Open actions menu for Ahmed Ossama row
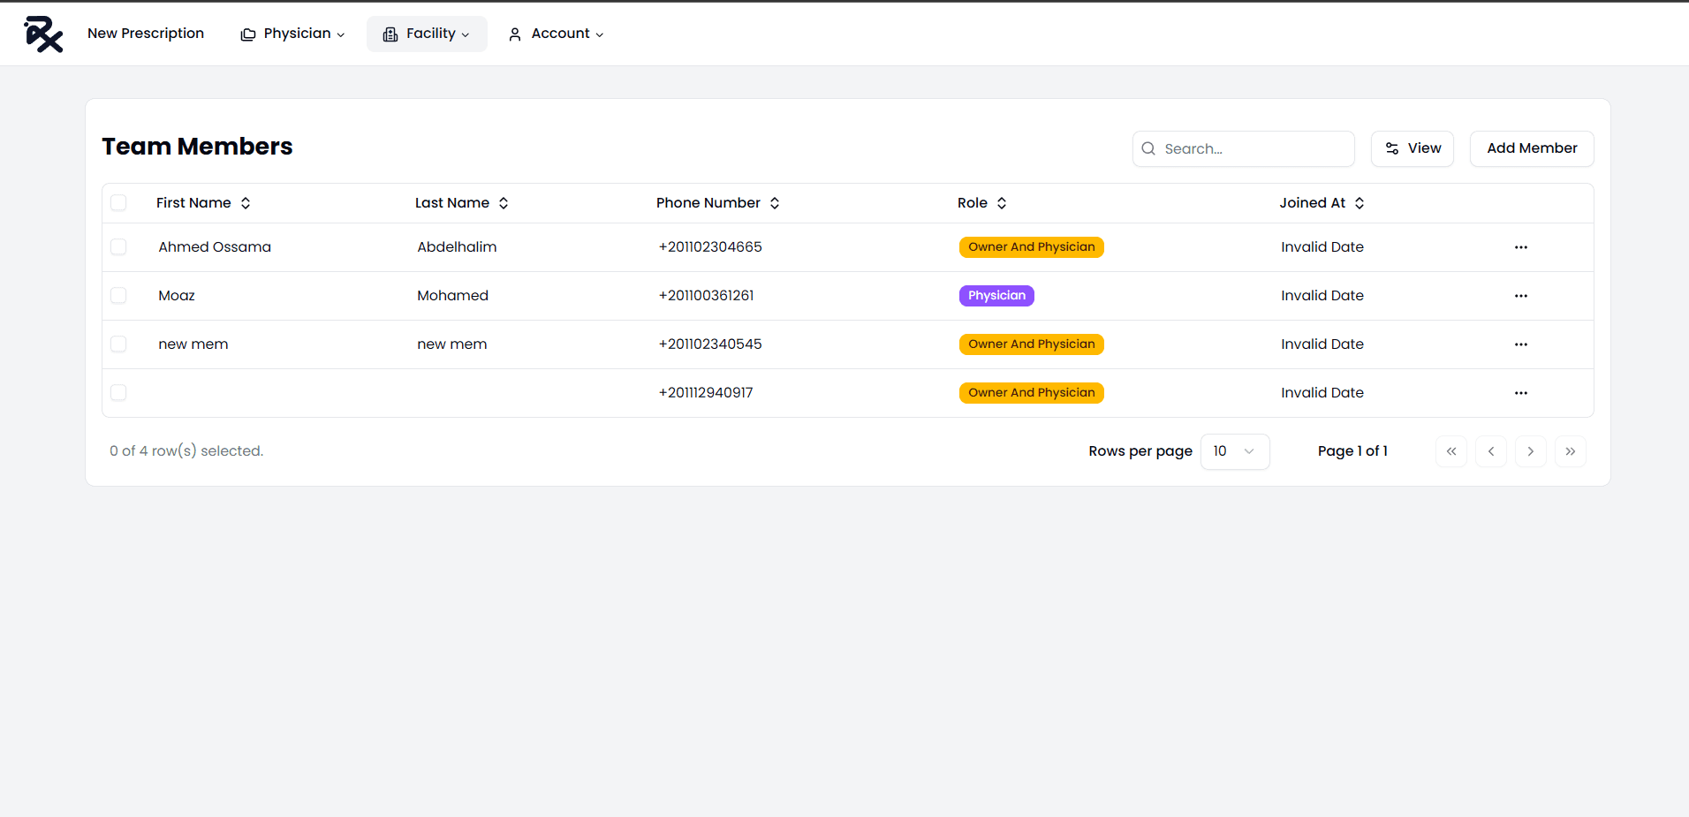 tap(1520, 247)
